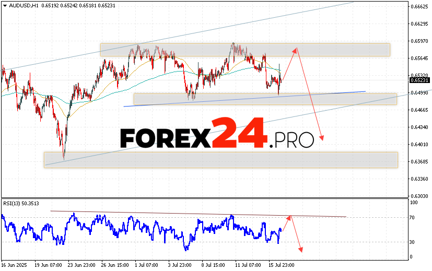Click the 0.66625 price axis label
432x271 pixels.
point(419,7)
